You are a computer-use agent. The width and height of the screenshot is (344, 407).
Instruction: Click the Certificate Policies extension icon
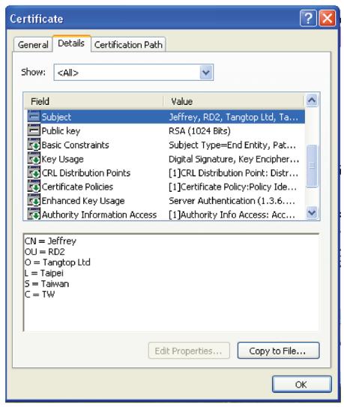34,187
